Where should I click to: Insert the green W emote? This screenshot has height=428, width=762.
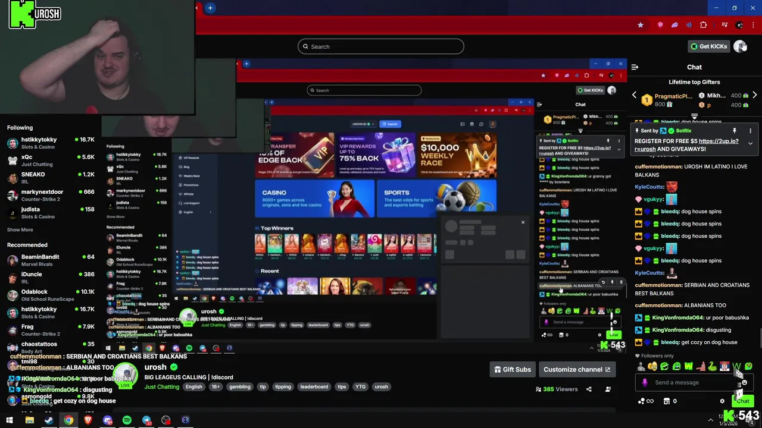click(x=688, y=366)
